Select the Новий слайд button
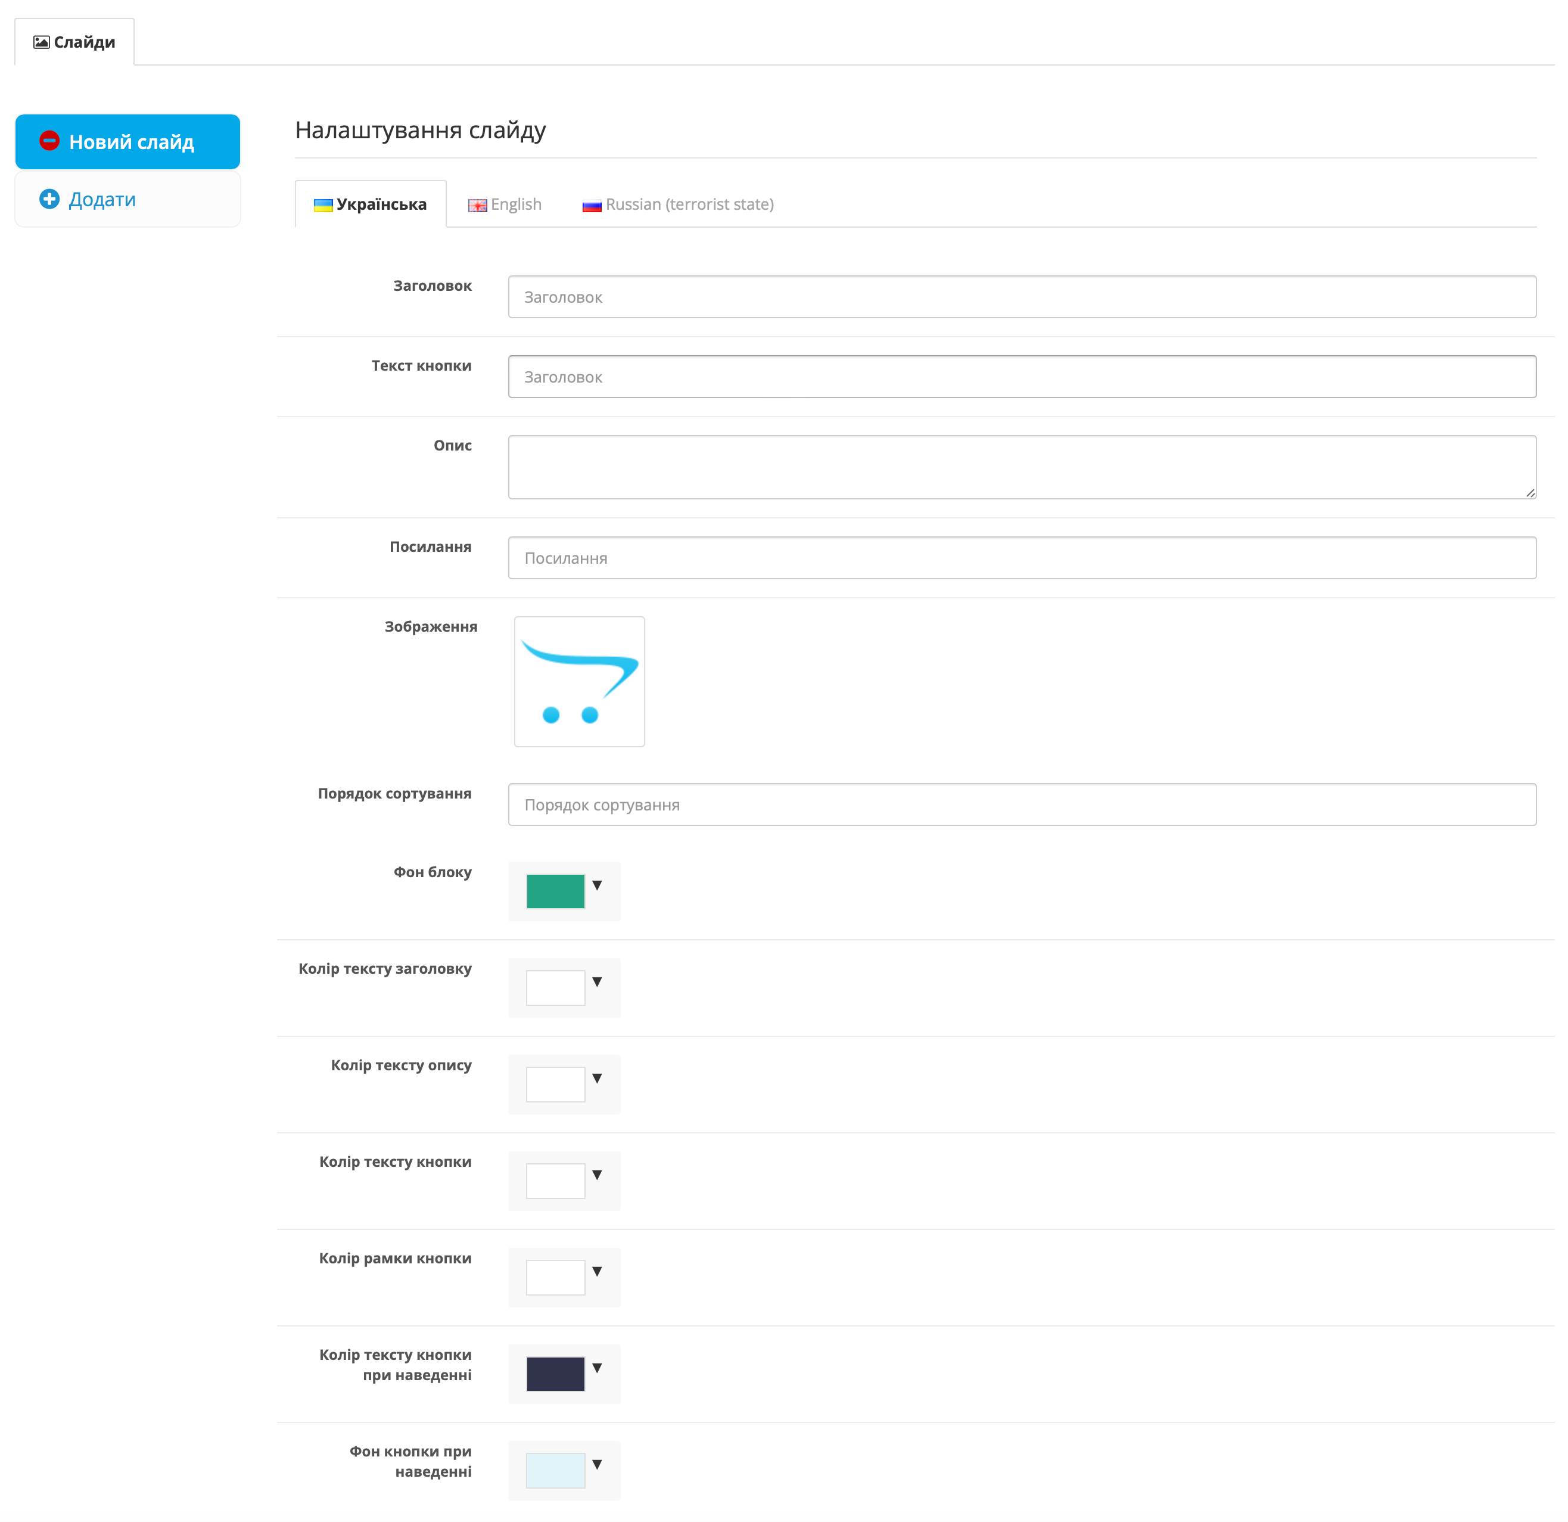Viewport: 1568px width, 1522px height. (x=128, y=142)
